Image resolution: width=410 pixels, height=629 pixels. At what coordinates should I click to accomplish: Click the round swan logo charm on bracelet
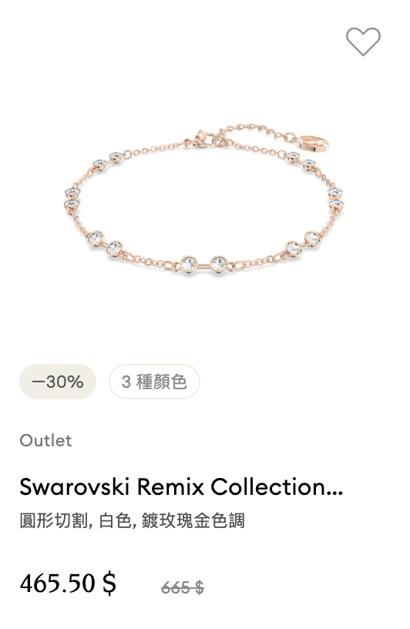314,143
